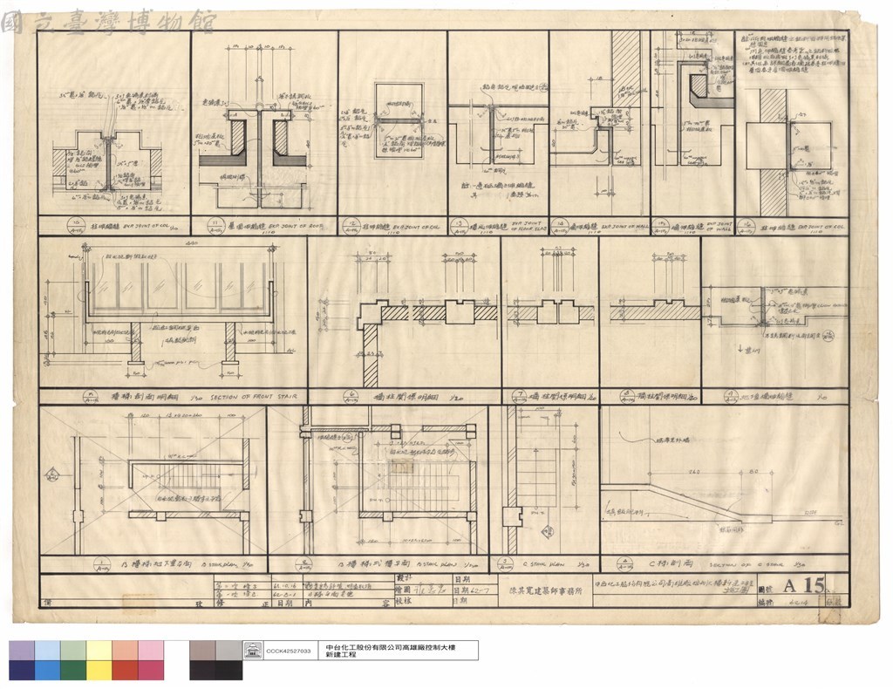The width and height of the screenshot is (893, 689).
Task: Click the circled marker 11 for EXP JOINT OF ROOF
Action: click(x=217, y=226)
